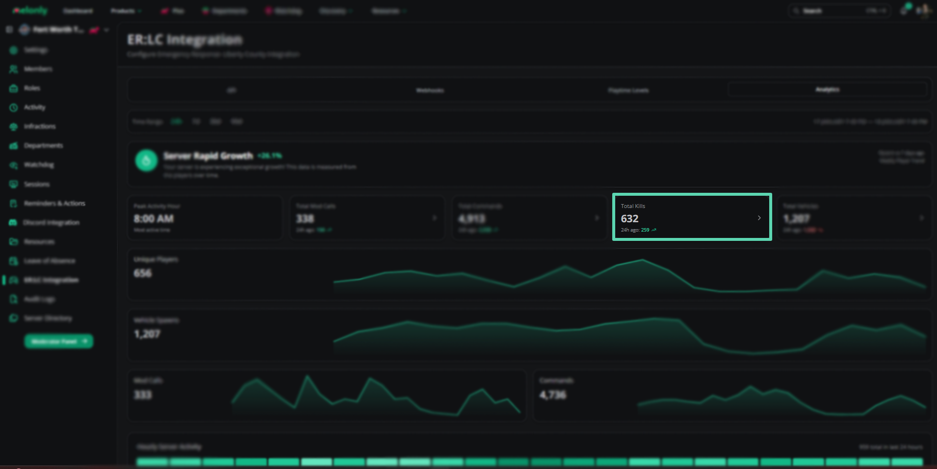The width and height of the screenshot is (937, 469).
Task: Click the Roles icon in sidebar
Action: pyautogui.click(x=14, y=88)
